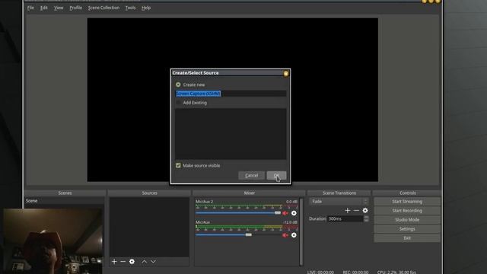The image size is (487, 274).
Task: Mute the Mic/Aux speaker icon
Action: pos(285,235)
